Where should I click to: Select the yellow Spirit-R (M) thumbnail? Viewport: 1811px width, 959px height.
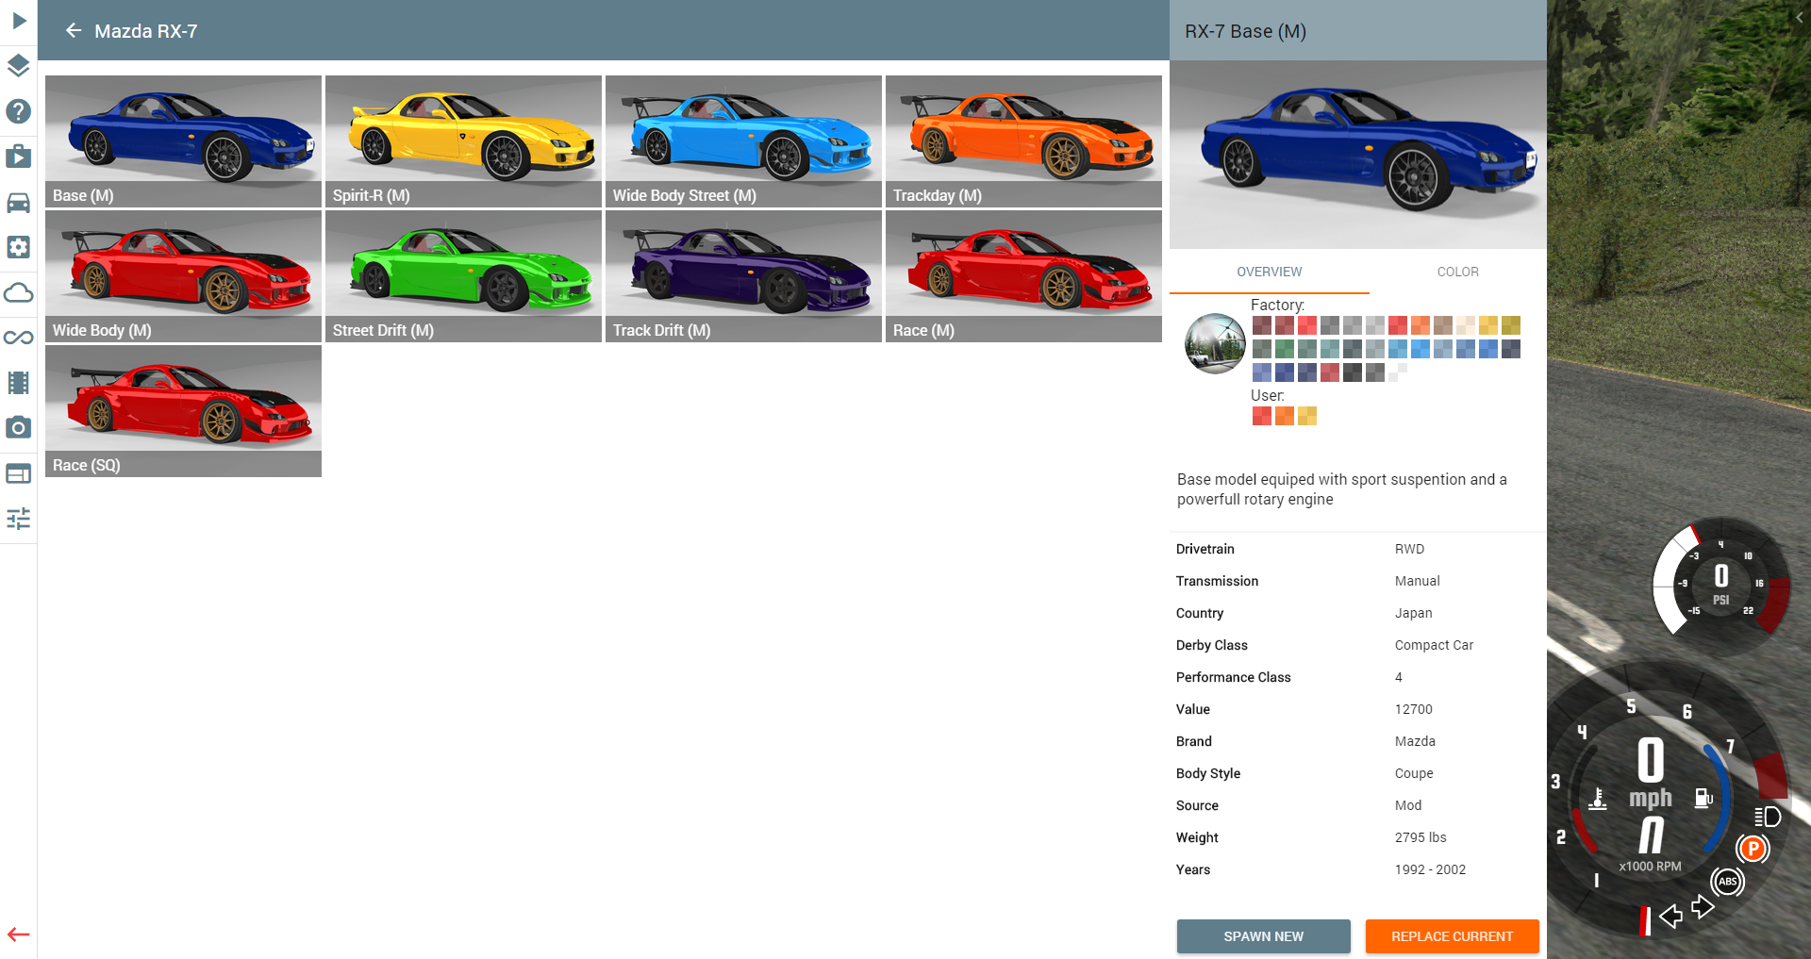463,141
